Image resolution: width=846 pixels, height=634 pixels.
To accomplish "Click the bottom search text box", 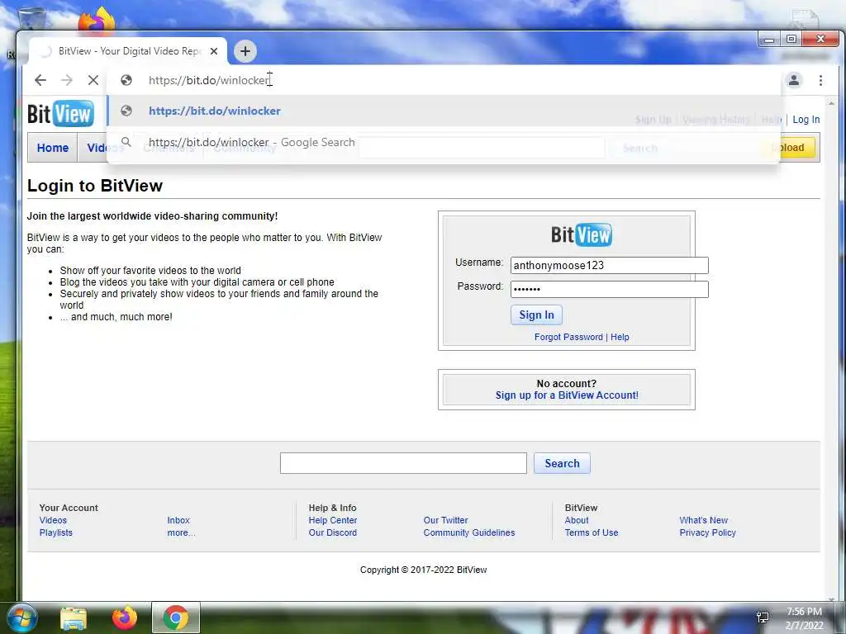I will [403, 463].
